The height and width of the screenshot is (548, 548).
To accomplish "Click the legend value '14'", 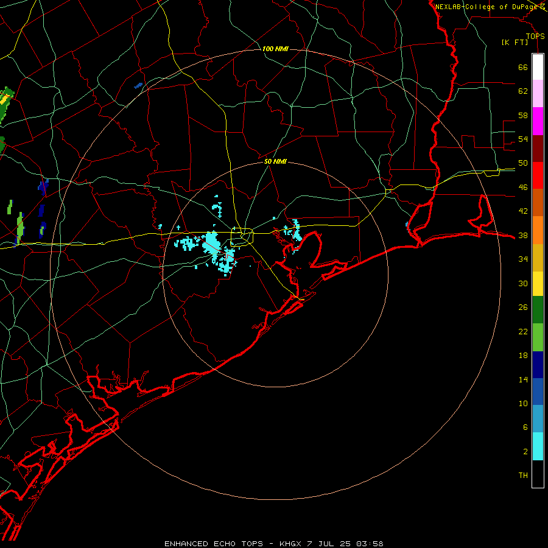I will coord(523,380).
